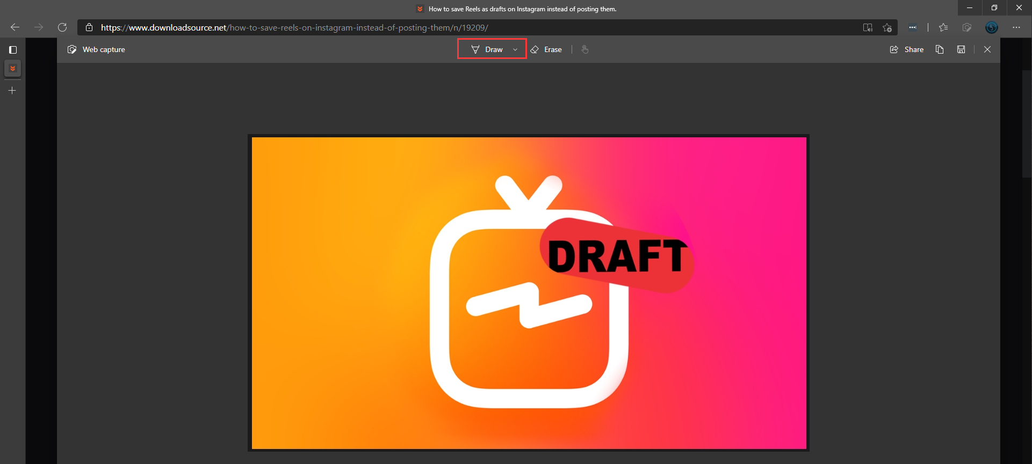Open the password manager extension icon

[913, 27]
